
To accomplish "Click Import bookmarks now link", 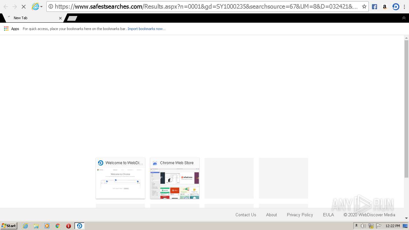I will (146, 29).
